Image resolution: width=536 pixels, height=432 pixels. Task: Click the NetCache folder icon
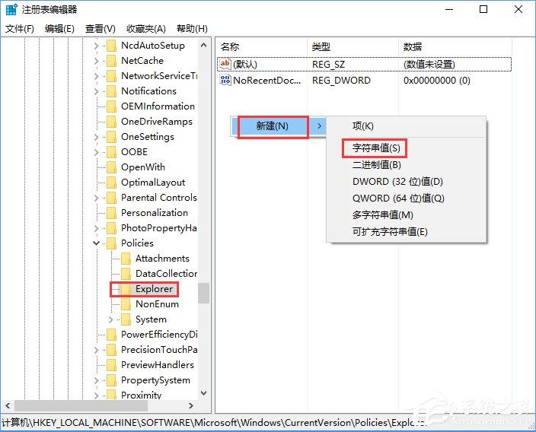pyautogui.click(x=111, y=61)
